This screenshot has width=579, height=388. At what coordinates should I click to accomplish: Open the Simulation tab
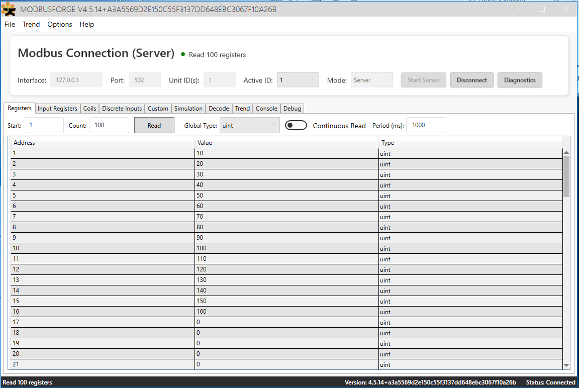pyautogui.click(x=188, y=109)
